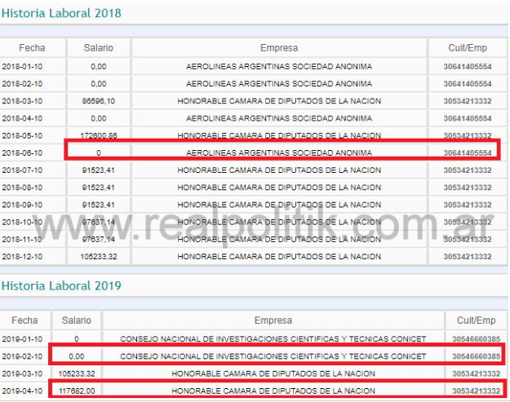Select salary value 86596,10

tap(98, 101)
